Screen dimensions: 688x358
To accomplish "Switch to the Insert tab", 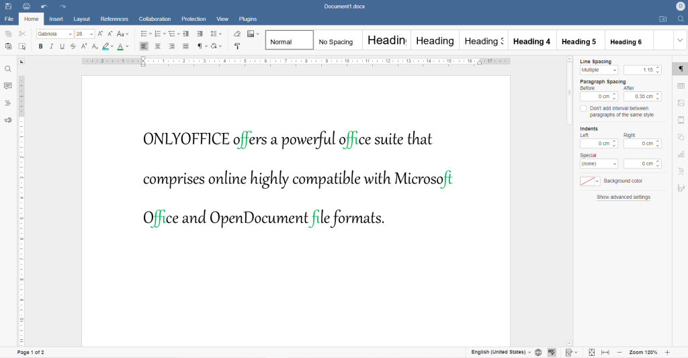I will click(56, 19).
